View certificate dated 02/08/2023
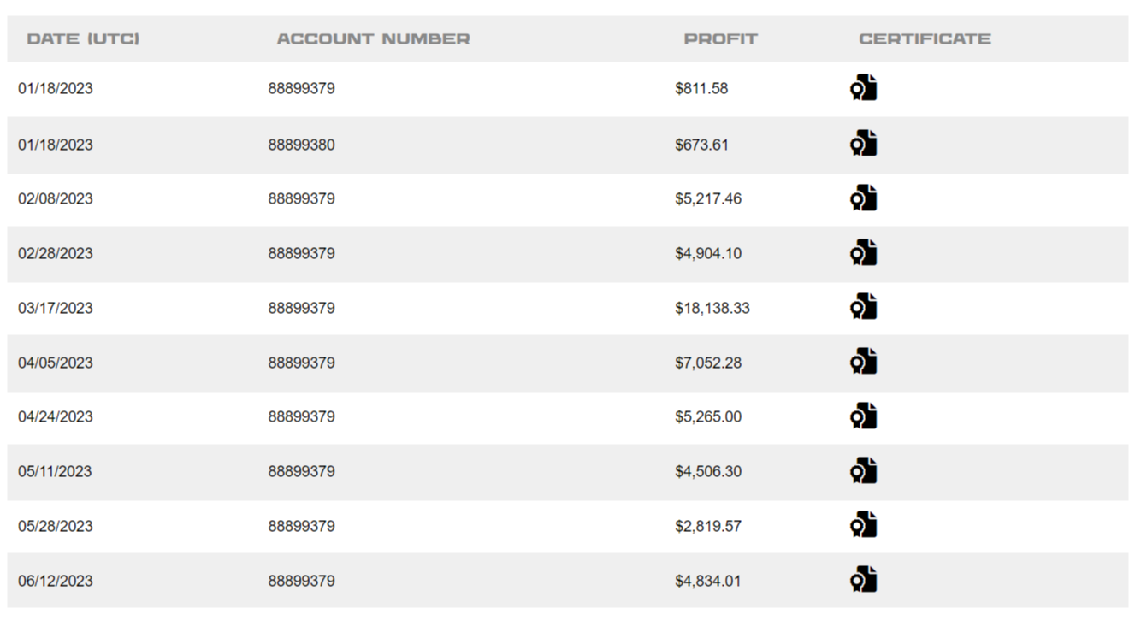Image resolution: width=1135 pixels, height=620 pixels. pos(864,198)
